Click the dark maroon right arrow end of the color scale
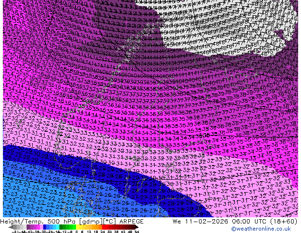Screen dimensions: 301x233 coord(137,227)
